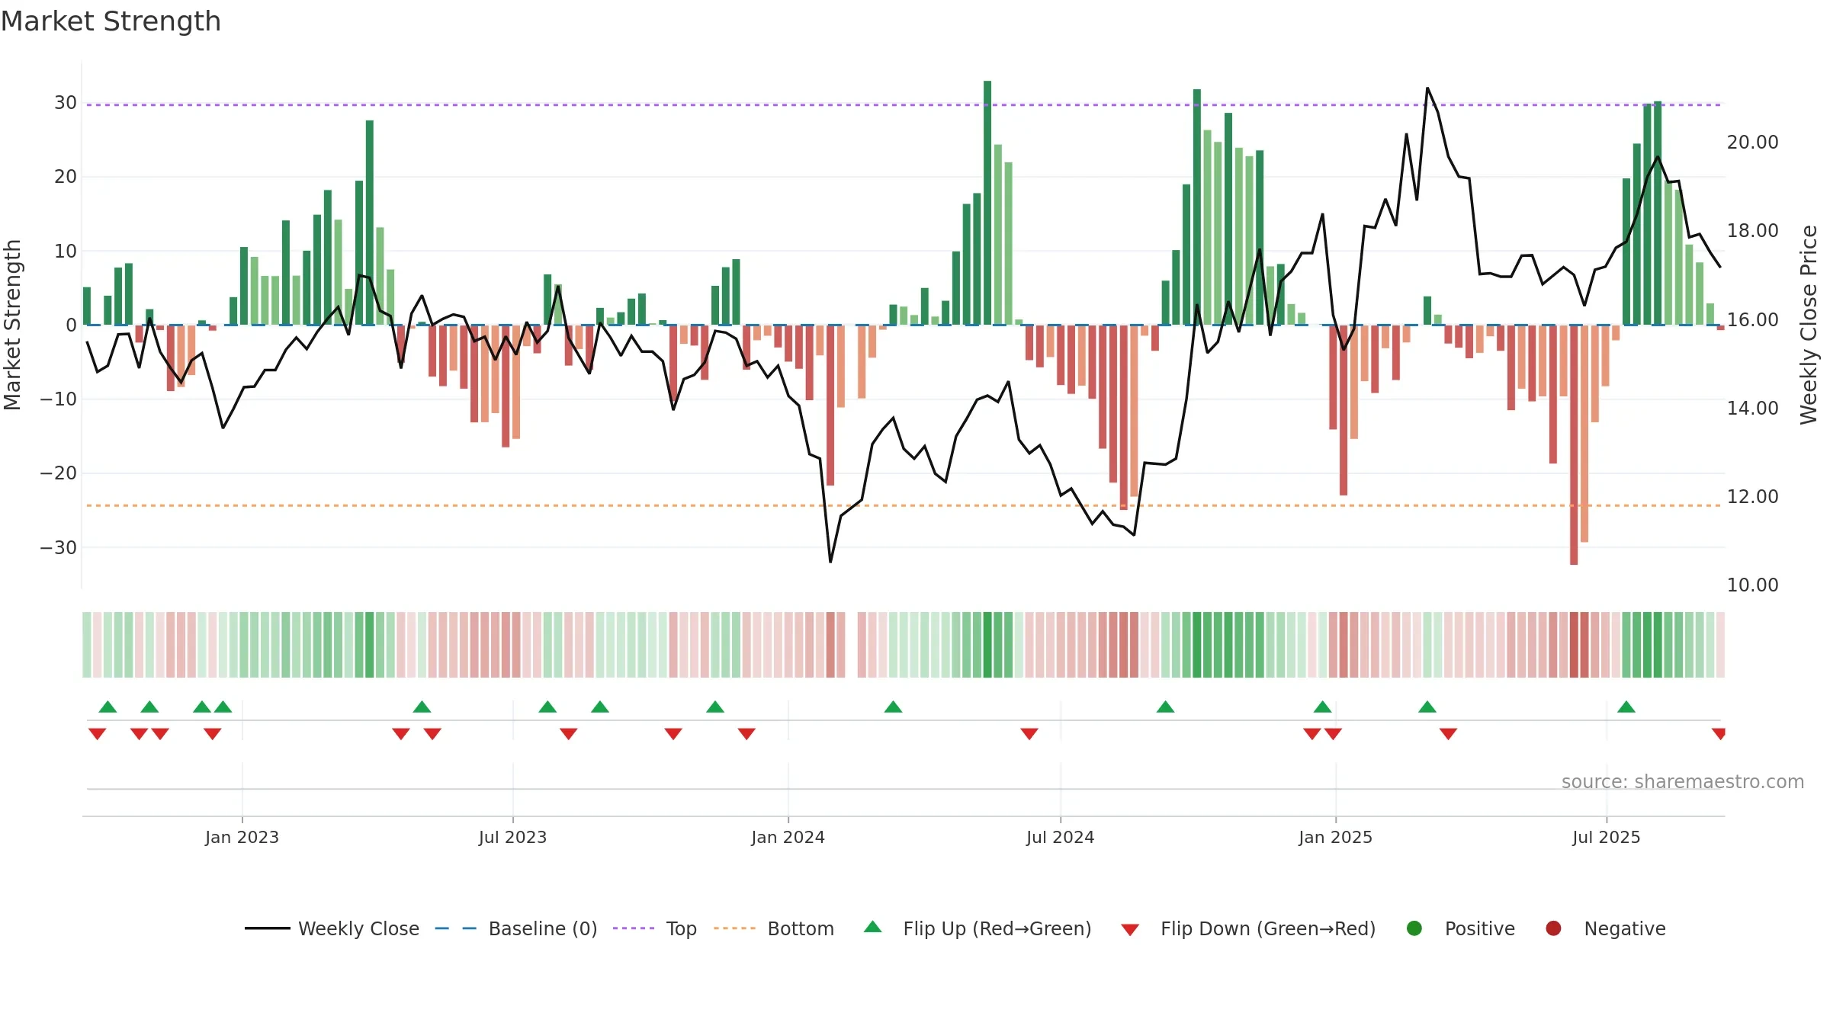Click the orange dotted Bottom line sample in legend
1830x1029 pixels.
734,928
